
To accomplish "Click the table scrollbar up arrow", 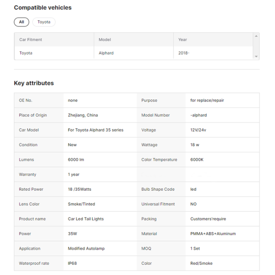I will 256,36.
